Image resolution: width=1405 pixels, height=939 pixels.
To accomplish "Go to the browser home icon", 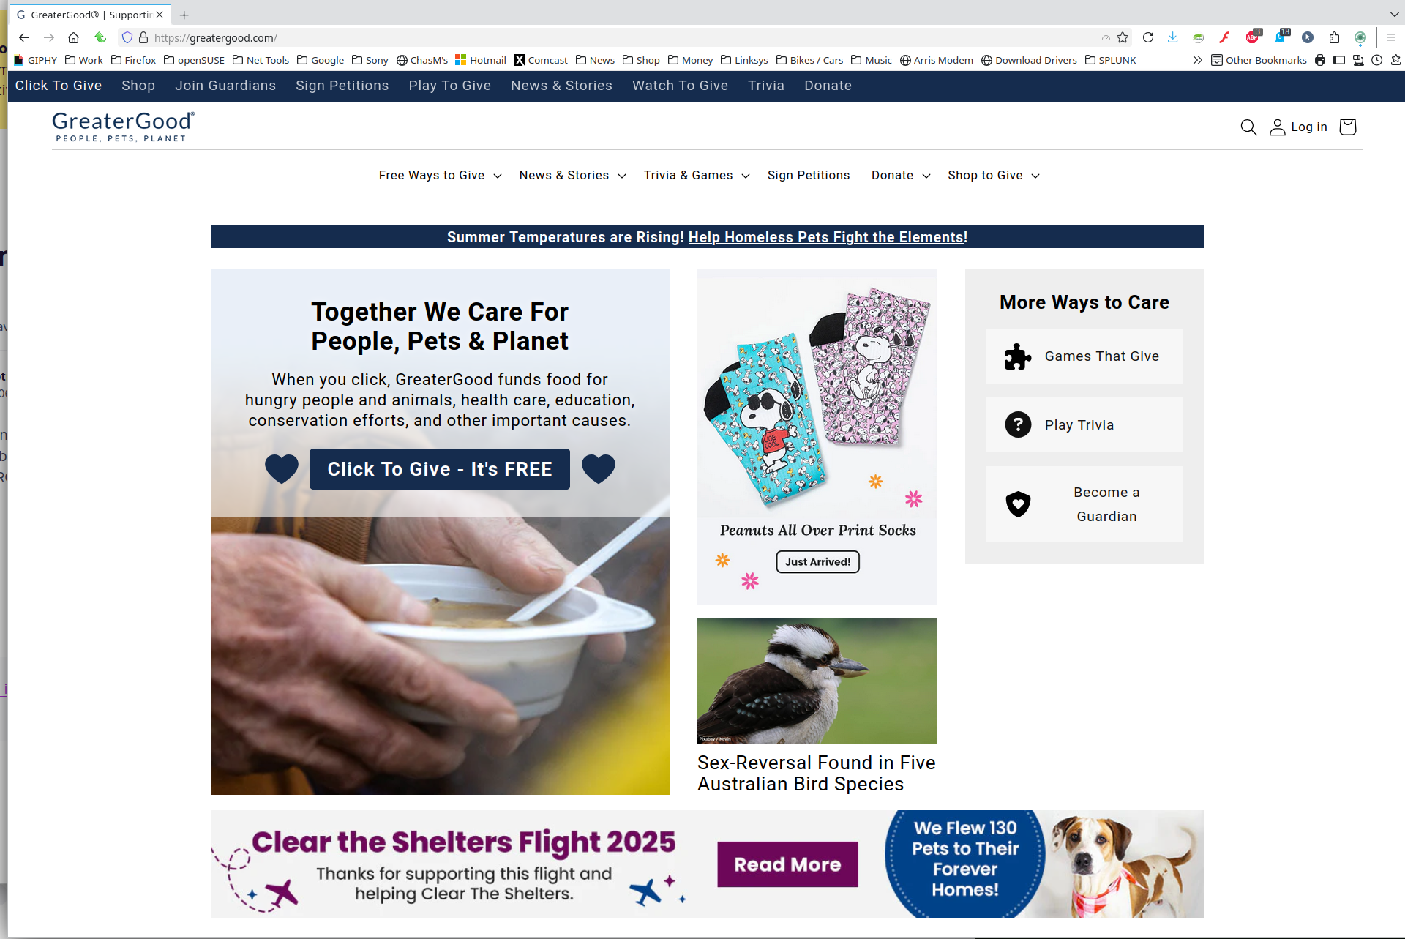I will click(x=73, y=38).
